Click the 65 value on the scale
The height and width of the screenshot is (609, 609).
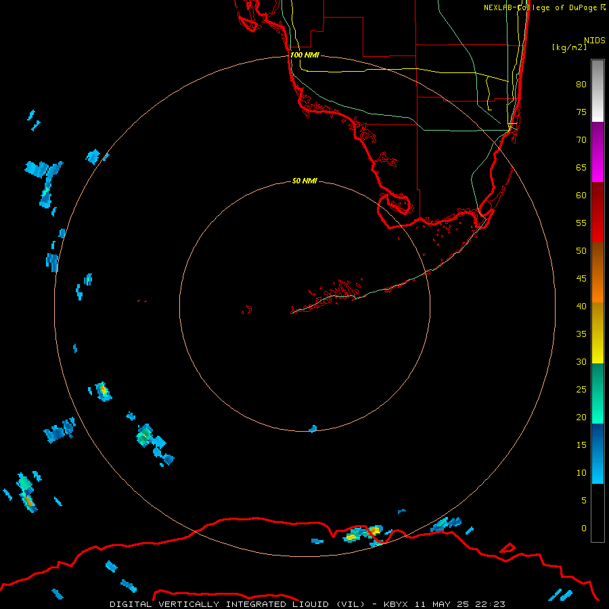(581, 168)
